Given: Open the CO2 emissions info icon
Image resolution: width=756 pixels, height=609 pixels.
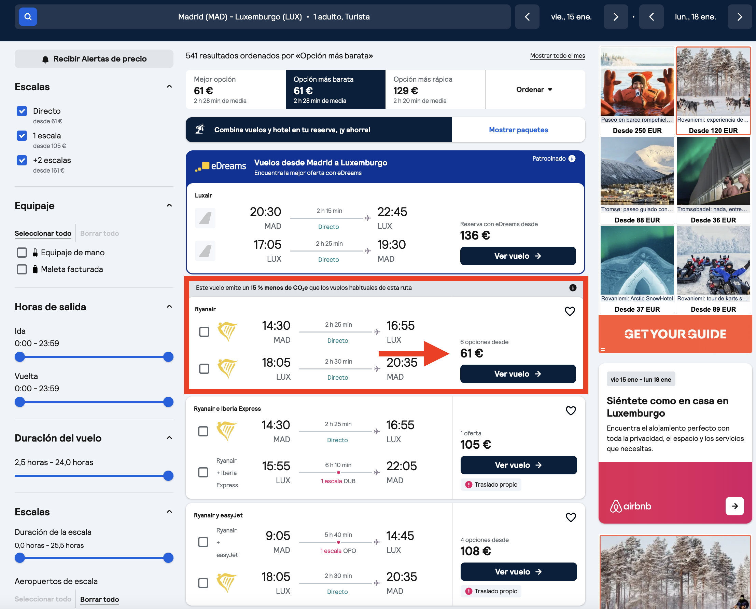Looking at the screenshot, I should tap(573, 288).
